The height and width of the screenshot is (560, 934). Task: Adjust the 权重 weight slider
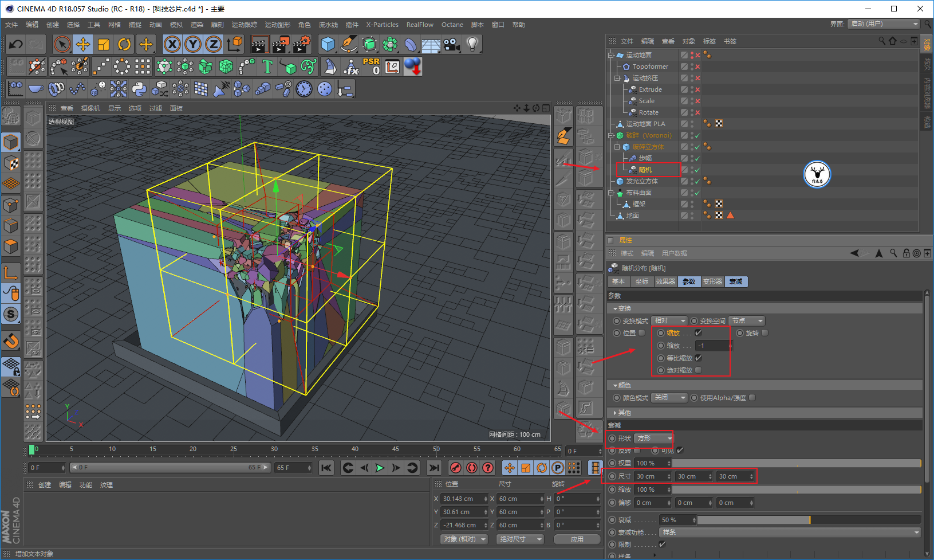tap(797, 463)
